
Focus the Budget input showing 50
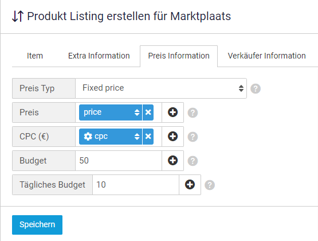119,161
